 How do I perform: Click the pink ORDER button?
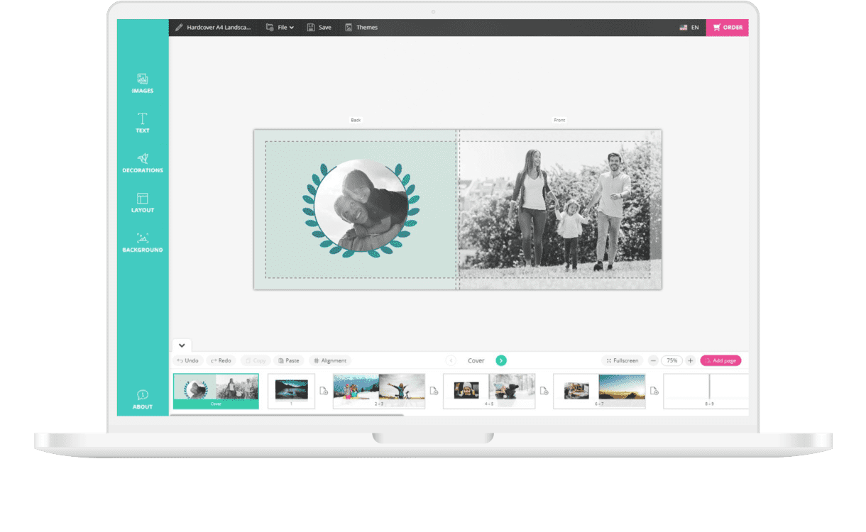[728, 28]
